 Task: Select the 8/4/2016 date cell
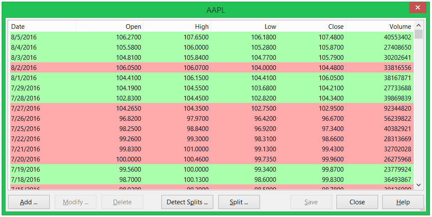(x=24, y=47)
